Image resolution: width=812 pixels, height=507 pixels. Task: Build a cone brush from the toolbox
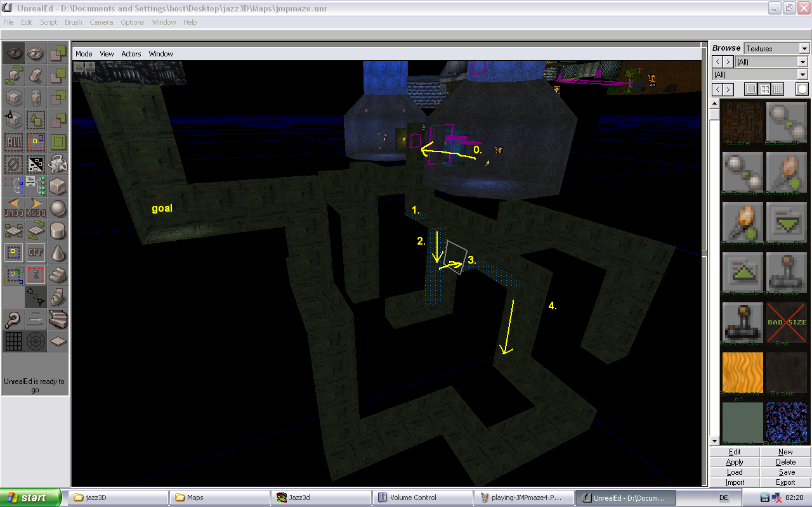pos(58,253)
